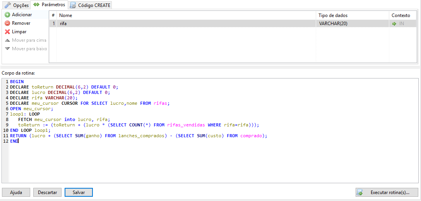Click the Descartar button
421x201 pixels.
click(47, 192)
